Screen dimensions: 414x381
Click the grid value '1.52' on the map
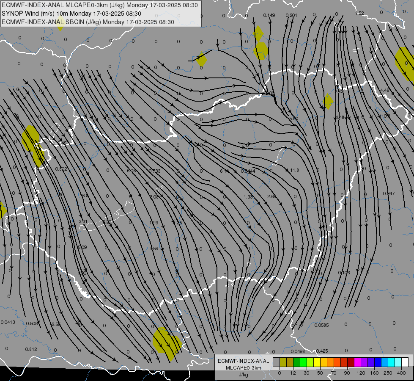click(x=359, y=13)
